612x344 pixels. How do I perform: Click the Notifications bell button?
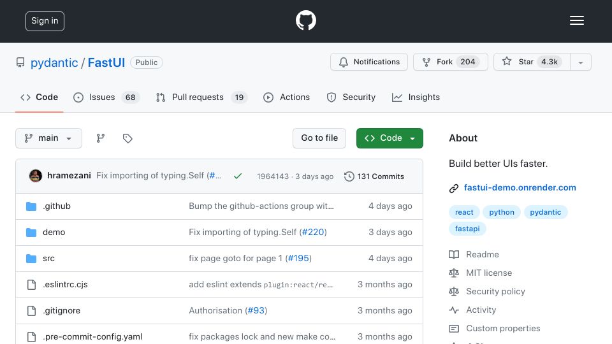[369, 62]
